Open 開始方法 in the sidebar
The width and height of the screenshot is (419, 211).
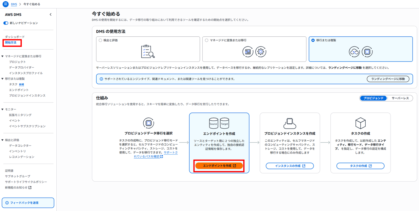(10, 43)
